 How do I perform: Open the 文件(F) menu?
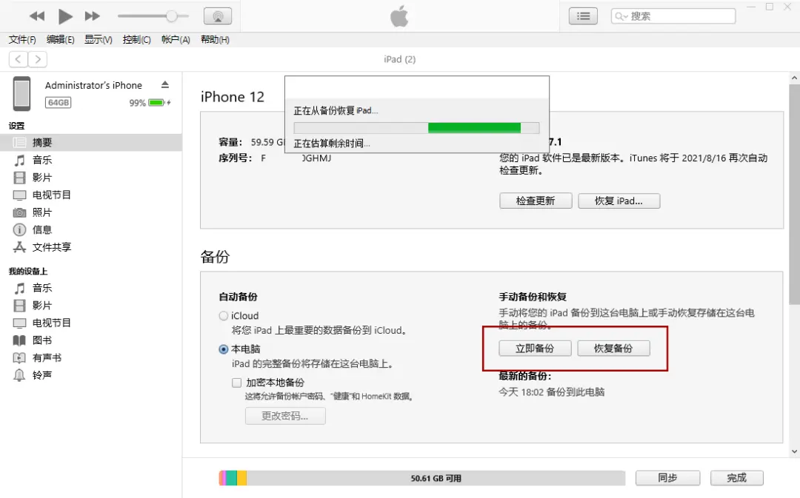coord(22,40)
